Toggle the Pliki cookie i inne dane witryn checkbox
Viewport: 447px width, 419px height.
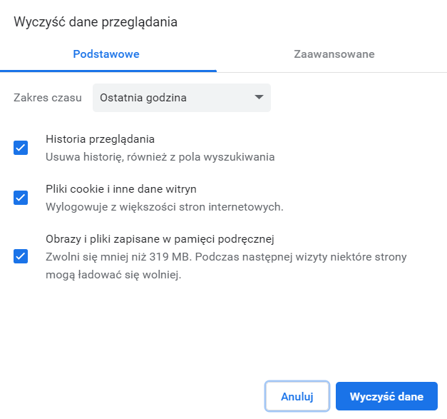(x=21, y=198)
